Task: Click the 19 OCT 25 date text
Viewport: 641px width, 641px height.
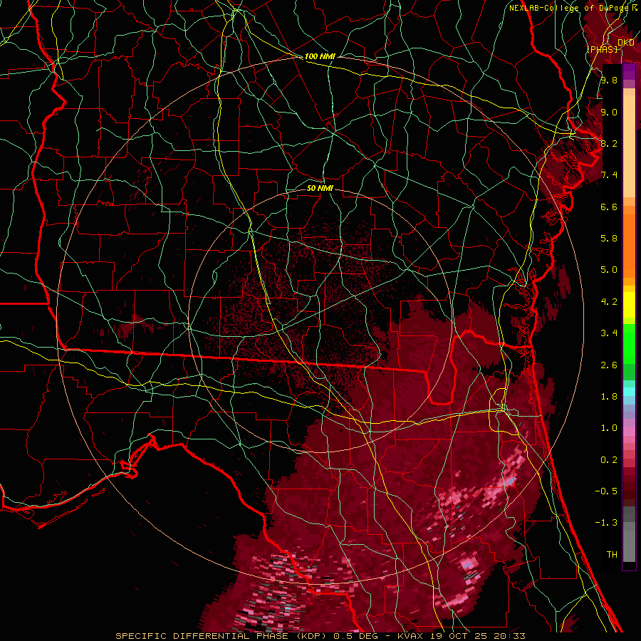Action: 460,636
